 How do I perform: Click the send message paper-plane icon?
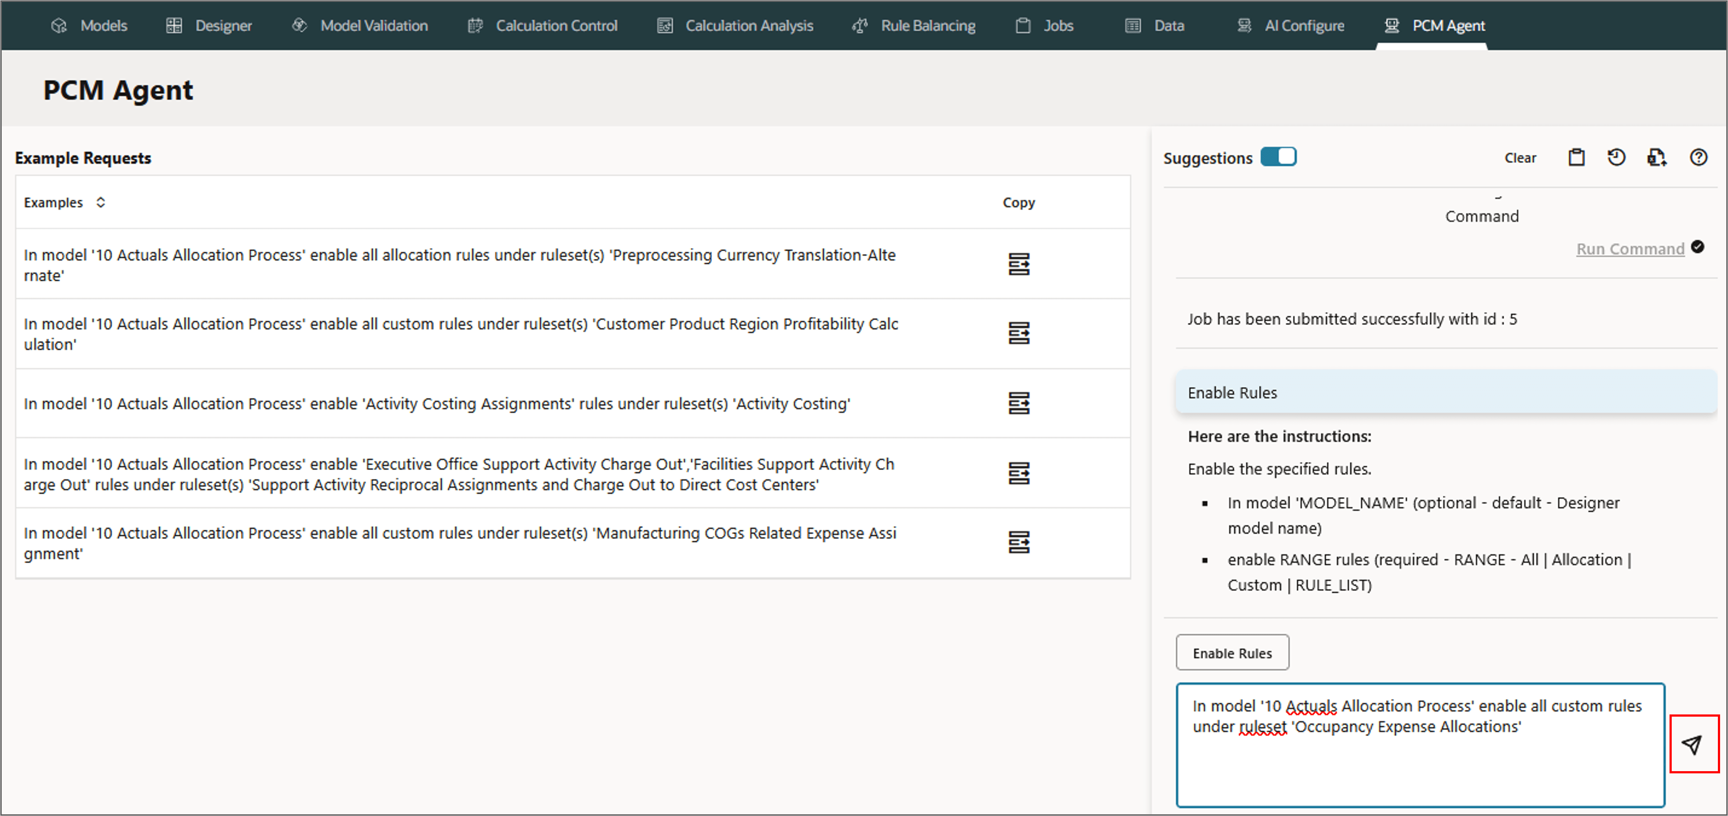tap(1692, 744)
